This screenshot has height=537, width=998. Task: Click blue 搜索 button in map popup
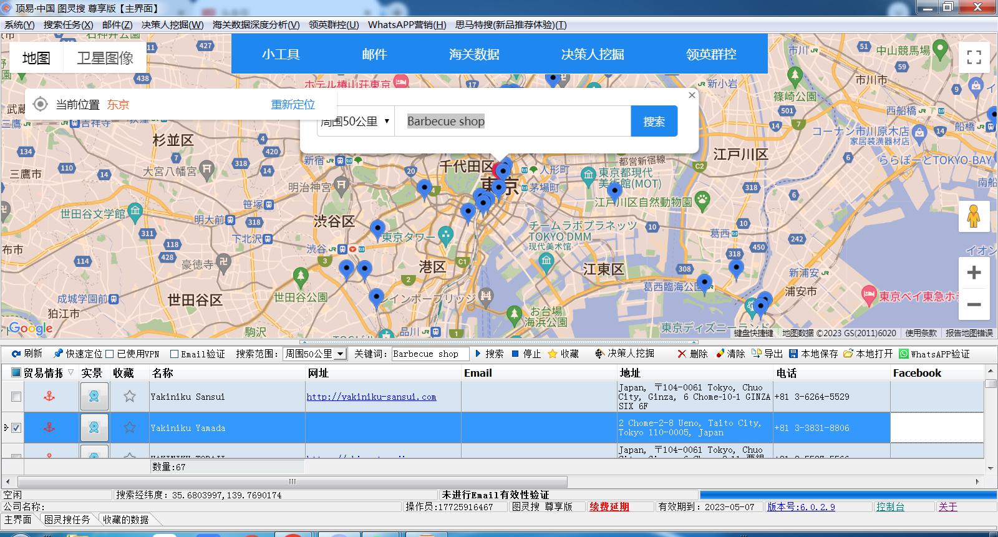654,121
